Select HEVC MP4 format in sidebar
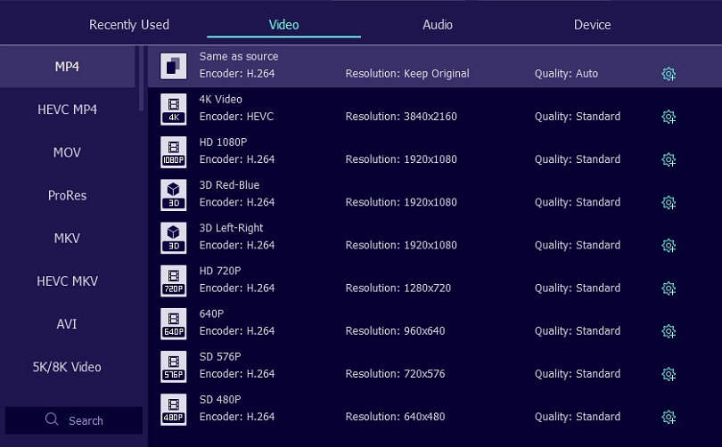The width and height of the screenshot is (722, 447). [x=67, y=110]
